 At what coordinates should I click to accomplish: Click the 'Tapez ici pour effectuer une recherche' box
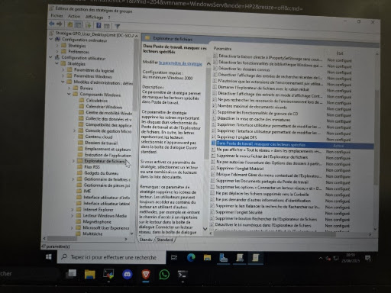(111, 257)
